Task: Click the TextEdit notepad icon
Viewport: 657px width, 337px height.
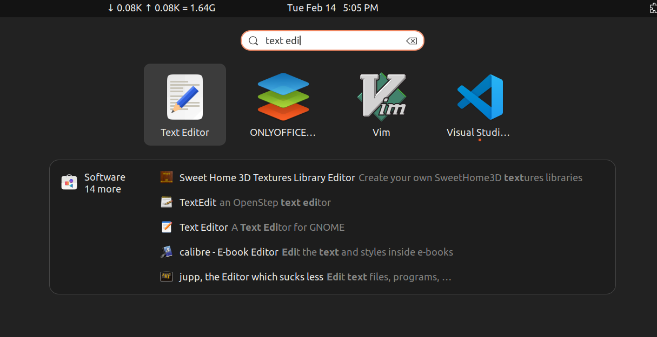Action: (167, 202)
